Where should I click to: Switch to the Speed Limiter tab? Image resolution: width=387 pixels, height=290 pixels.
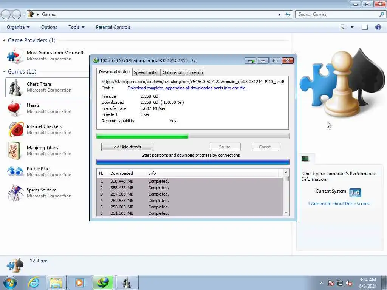pyautogui.click(x=146, y=72)
